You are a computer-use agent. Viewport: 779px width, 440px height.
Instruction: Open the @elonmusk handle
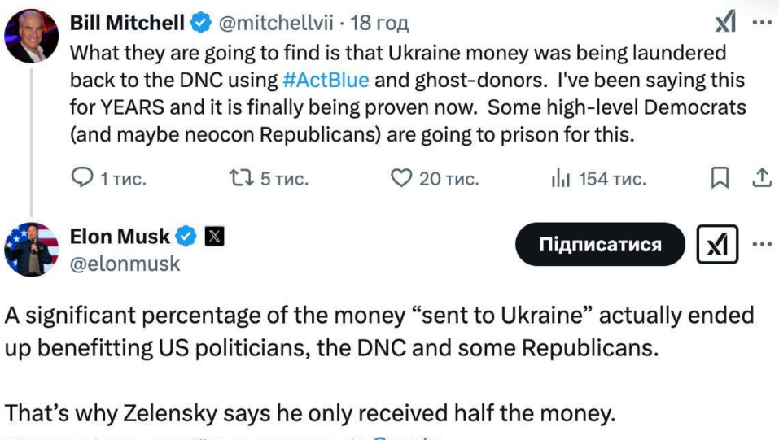click(125, 264)
